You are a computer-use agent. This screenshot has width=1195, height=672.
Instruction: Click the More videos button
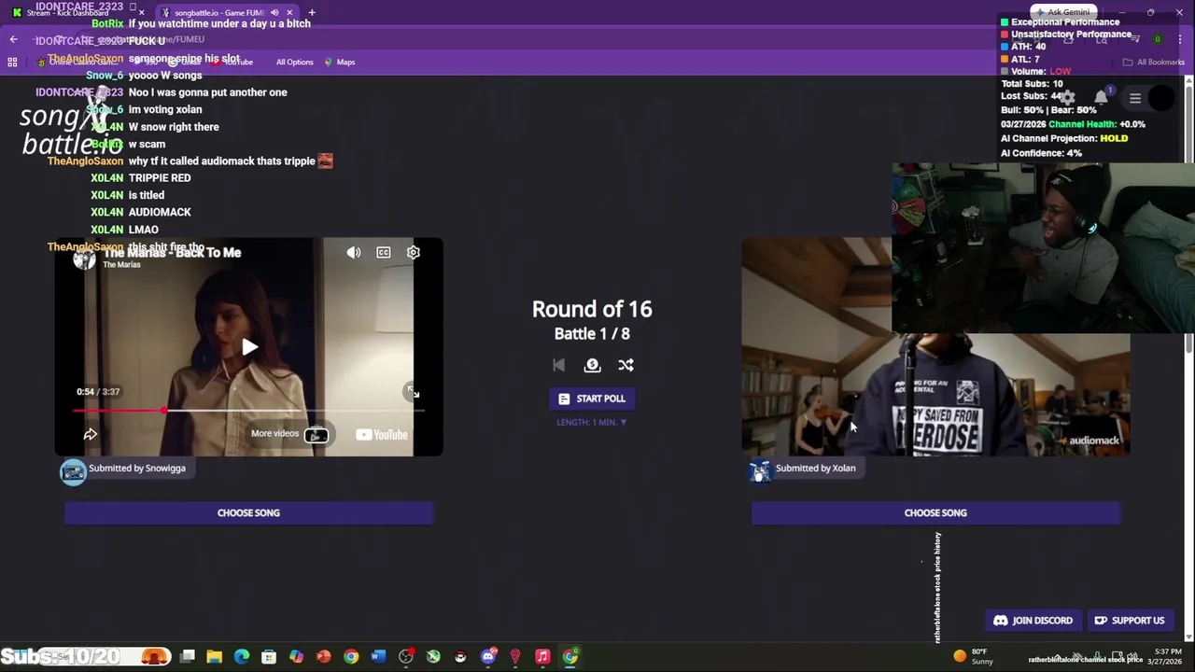[x=289, y=434]
